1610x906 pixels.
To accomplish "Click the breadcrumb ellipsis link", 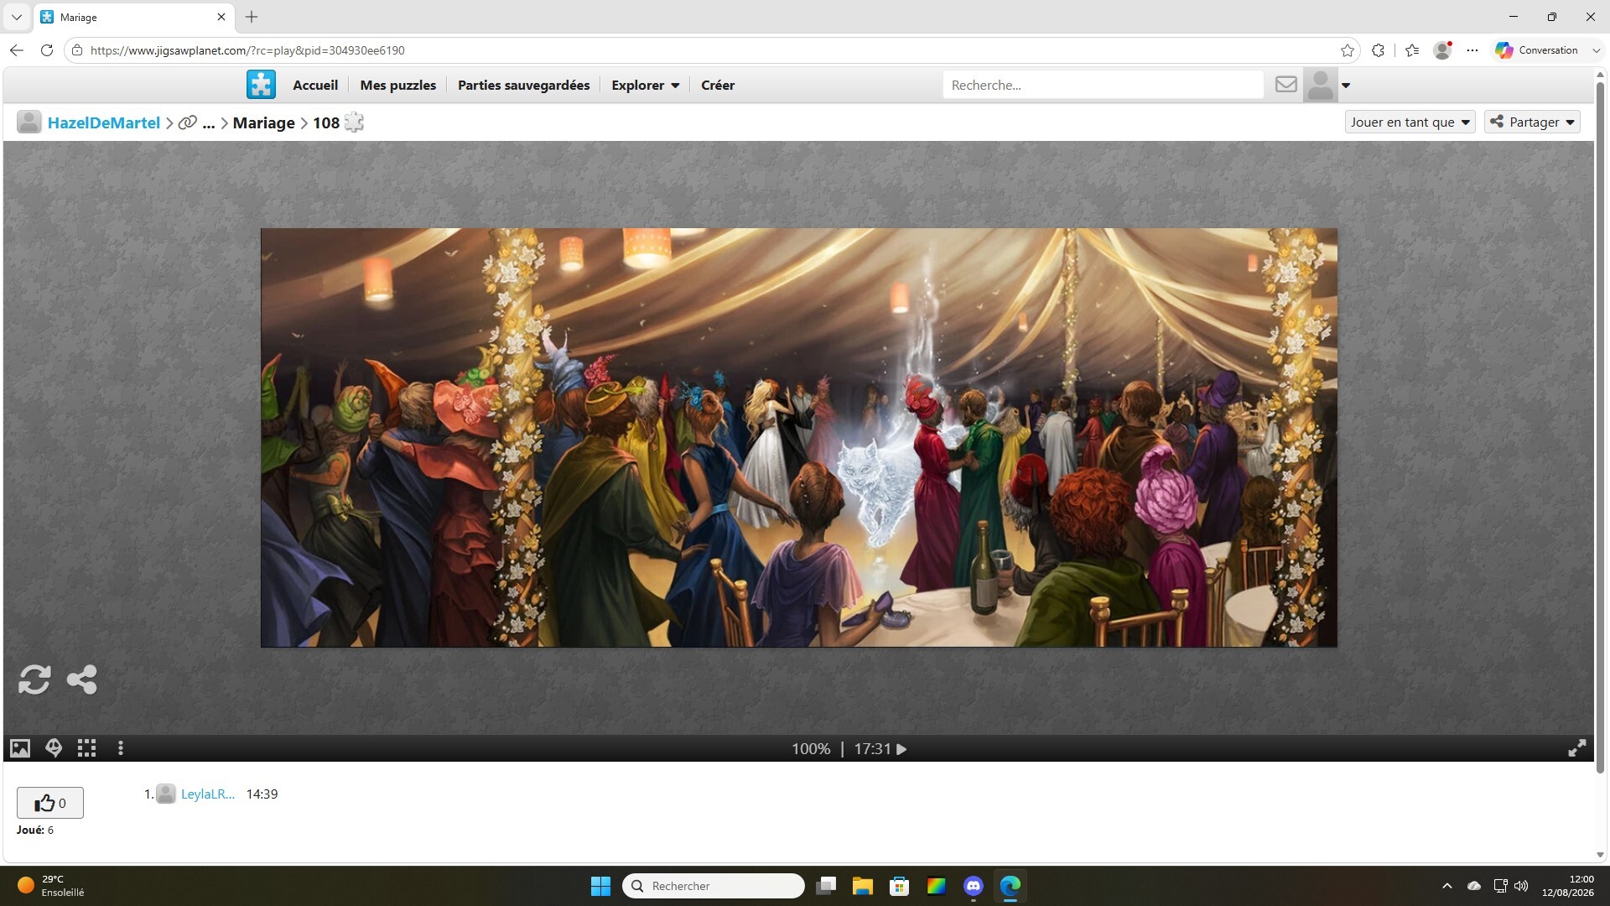I will coord(209,122).
